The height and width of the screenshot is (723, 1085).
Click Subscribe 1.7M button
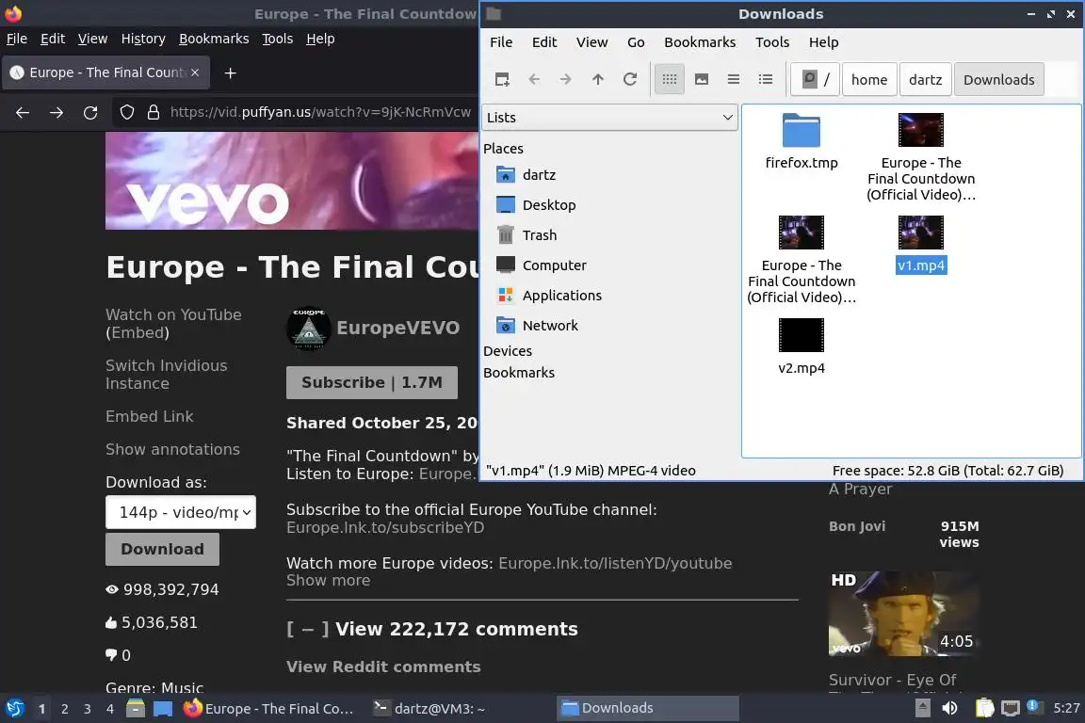[x=372, y=382]
